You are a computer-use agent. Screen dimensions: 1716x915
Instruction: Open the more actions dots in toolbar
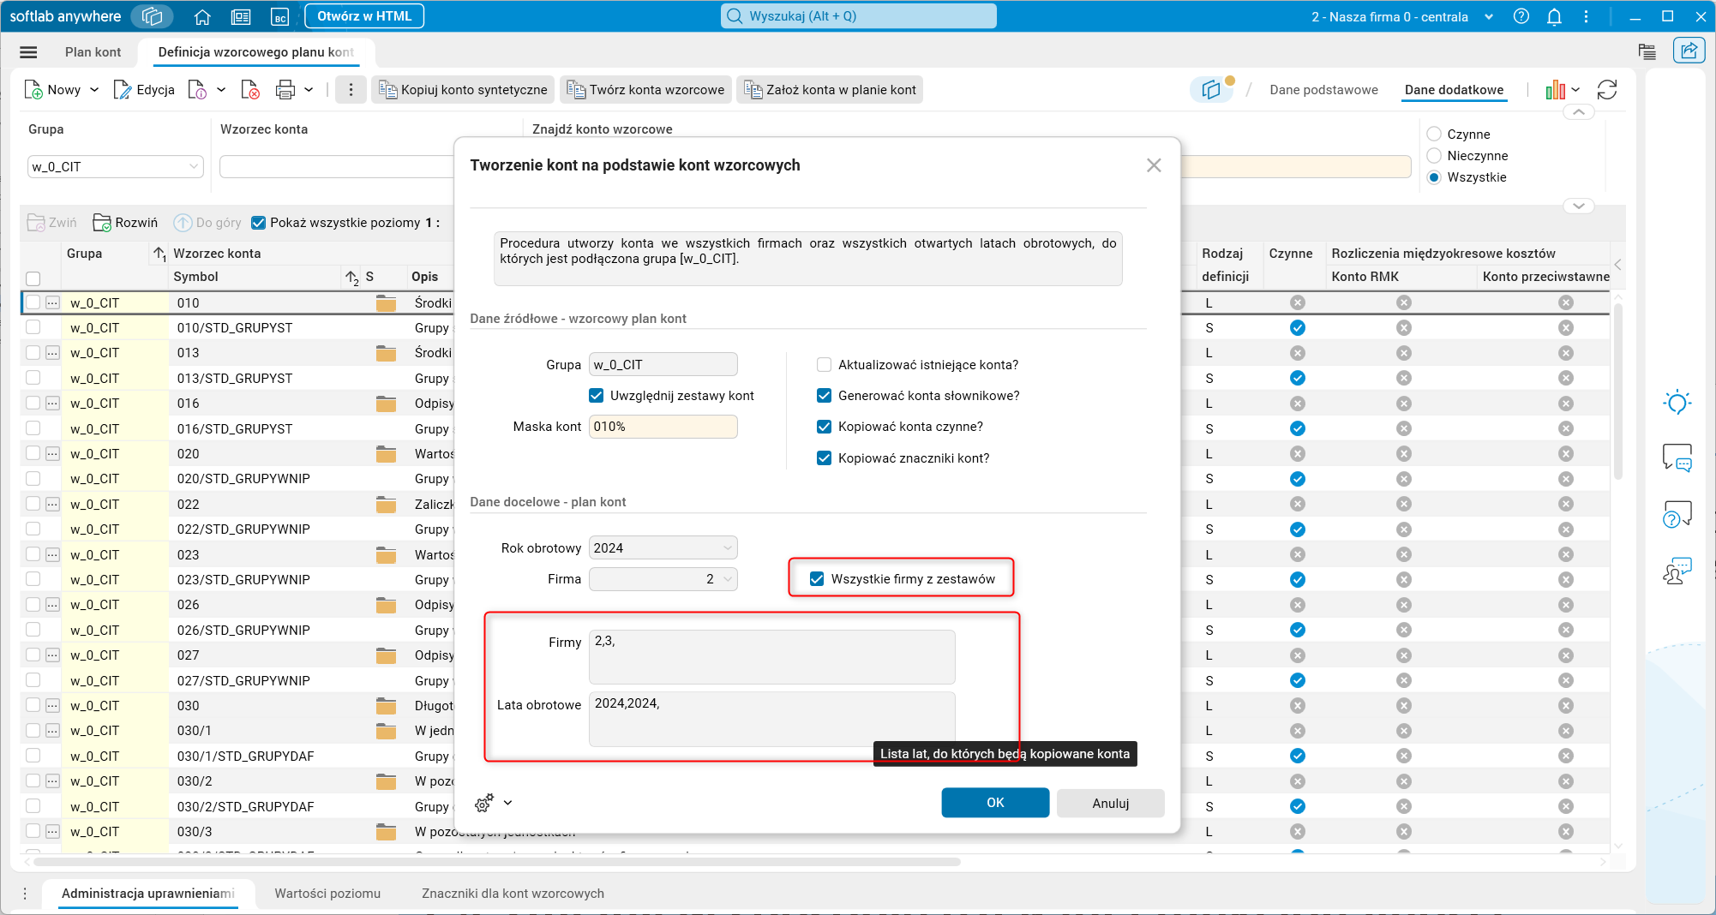tap(351, 90)
